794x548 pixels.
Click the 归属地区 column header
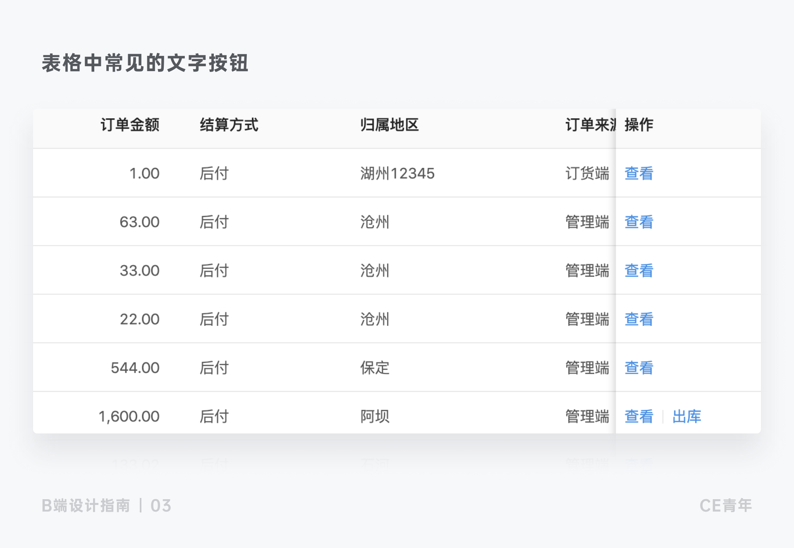389,125
